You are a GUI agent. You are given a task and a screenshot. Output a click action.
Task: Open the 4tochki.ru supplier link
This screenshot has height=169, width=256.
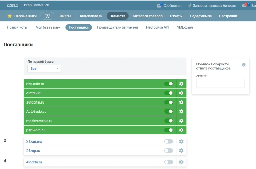pos(34,162)
